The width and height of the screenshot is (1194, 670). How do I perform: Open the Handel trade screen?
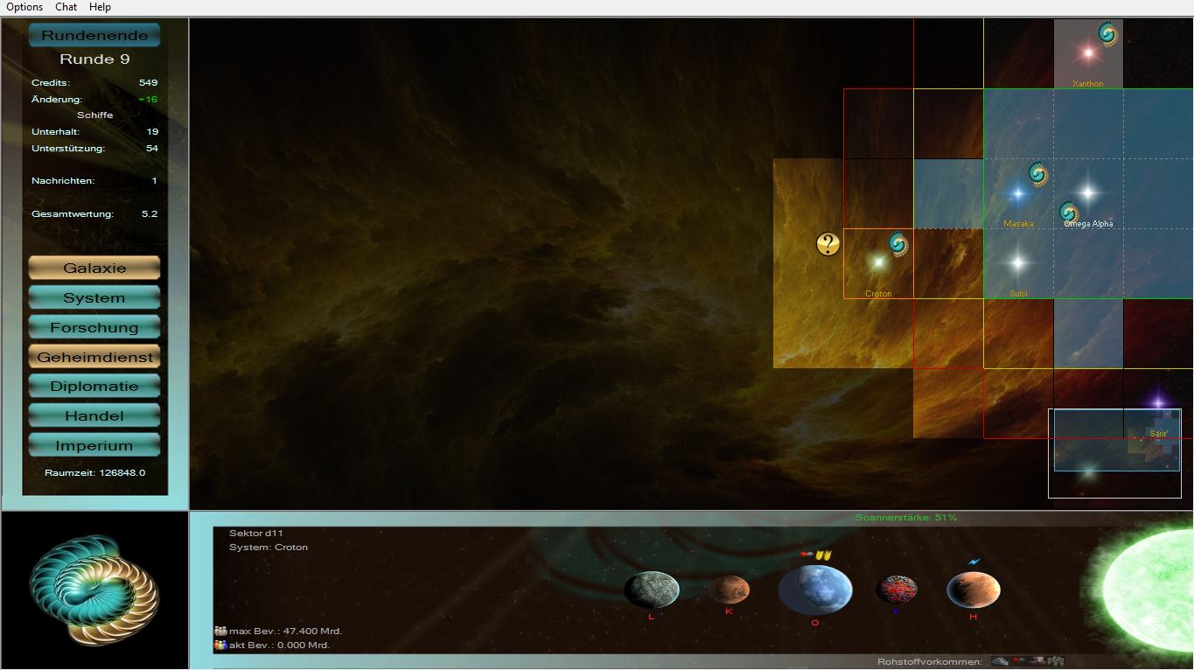pos(94,416)
